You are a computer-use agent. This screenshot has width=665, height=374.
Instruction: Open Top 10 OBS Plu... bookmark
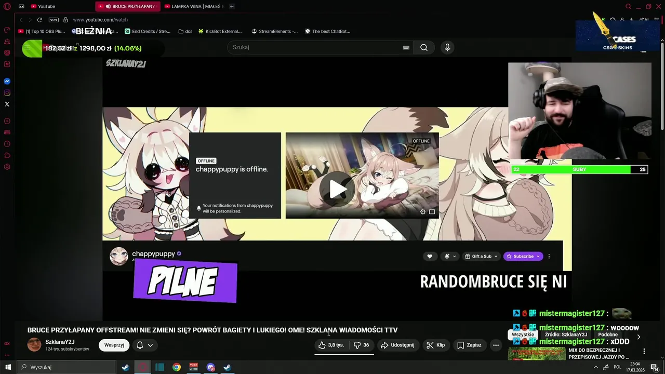click(42, 31)
